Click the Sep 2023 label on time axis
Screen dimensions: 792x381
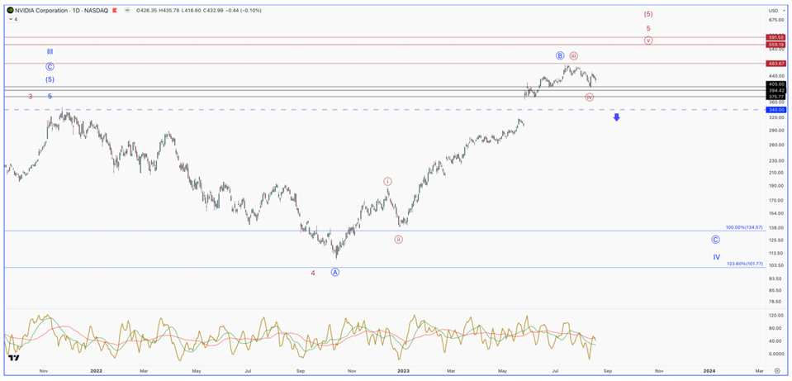point(607,370)
